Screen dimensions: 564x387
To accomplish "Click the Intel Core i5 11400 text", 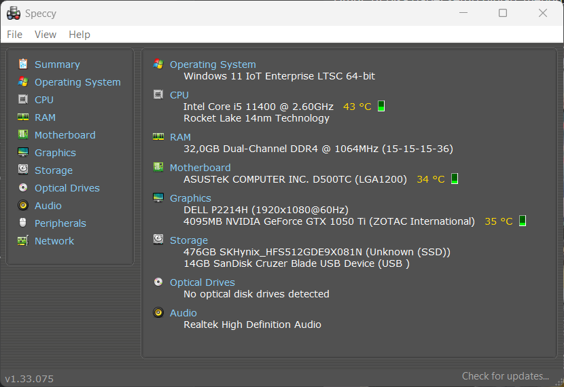I will (x=258, y=107).
